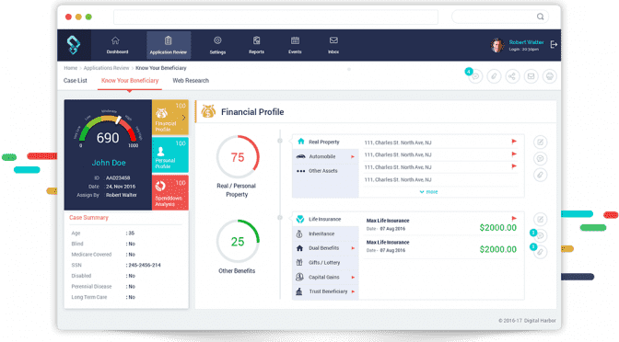The width and height of the screenshot is (619, 342).
Task: Expand more addresses under Real Property
Action: click(428, 192)
